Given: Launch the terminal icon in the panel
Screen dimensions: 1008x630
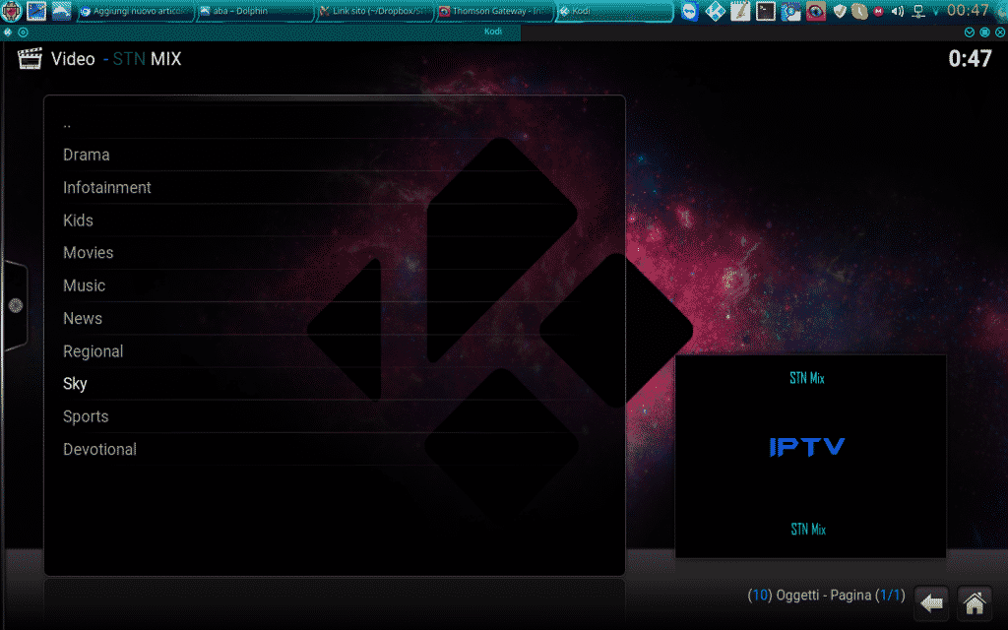Looking at the screenshot, I should (765, 11).
